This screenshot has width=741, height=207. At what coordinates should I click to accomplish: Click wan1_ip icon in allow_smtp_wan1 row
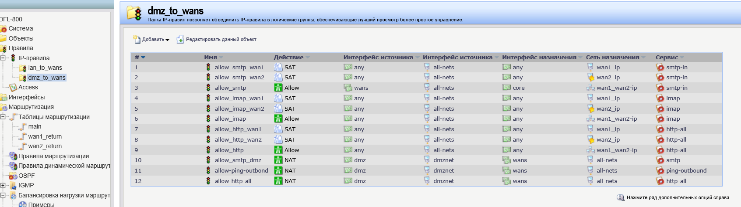(590, 67)
